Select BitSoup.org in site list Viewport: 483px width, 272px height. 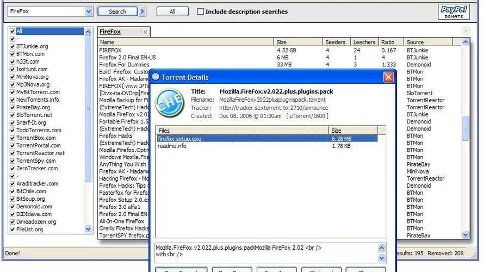pos(30,199)
